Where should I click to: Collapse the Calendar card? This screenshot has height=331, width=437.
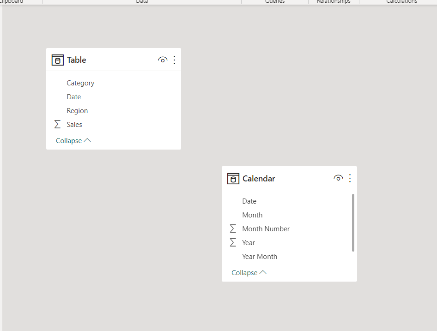click(249, 273)
